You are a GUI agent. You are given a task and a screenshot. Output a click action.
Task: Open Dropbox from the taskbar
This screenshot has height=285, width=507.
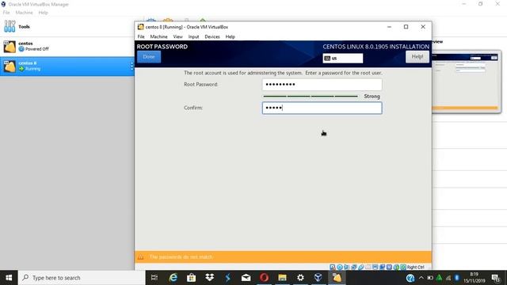point(209,278)
